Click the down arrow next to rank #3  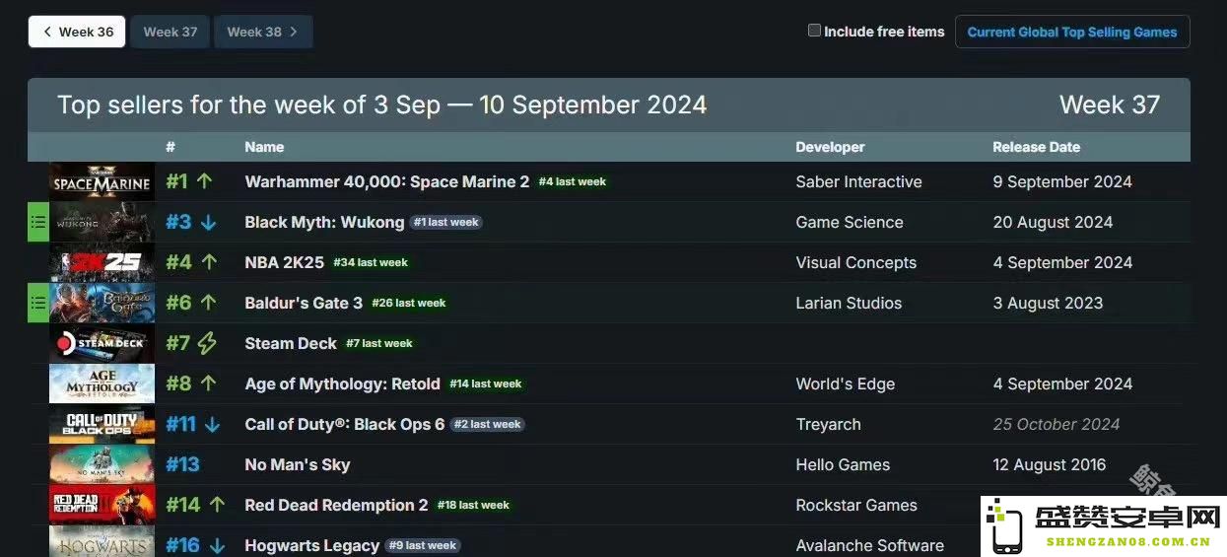[x=208, y=223]
